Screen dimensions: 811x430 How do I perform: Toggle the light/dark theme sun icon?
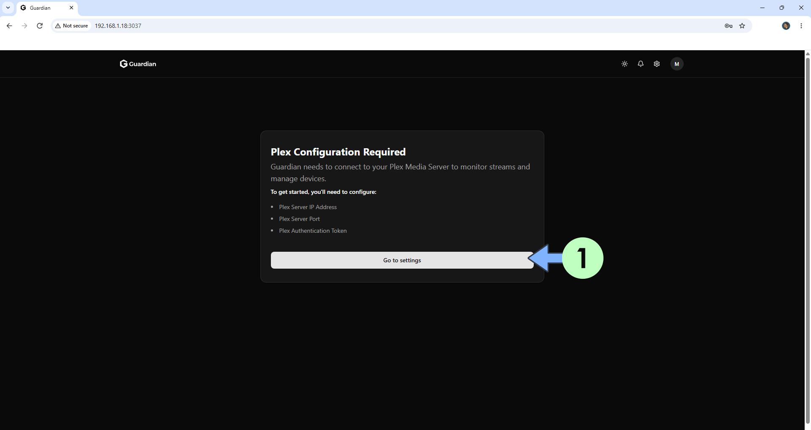(625, 64)
